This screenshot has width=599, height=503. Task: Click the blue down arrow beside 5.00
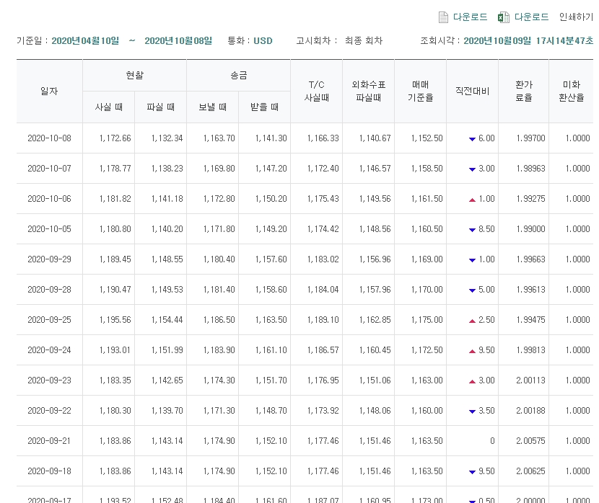point(472,290)
